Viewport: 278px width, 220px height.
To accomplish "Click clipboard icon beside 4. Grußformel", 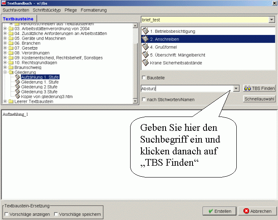I will pyautogui.click(x=145, y=47).
